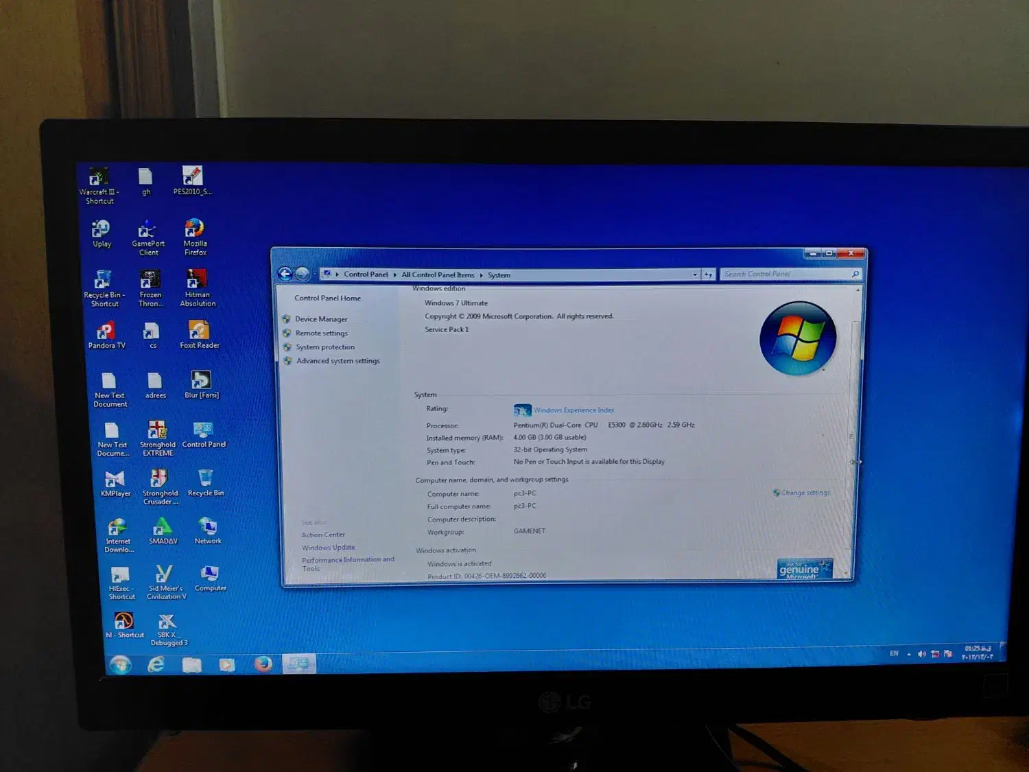Select the "Windows 7 Ultimate" edition text
This screenshot has width=1029, height=772.
tap(456, 303)
